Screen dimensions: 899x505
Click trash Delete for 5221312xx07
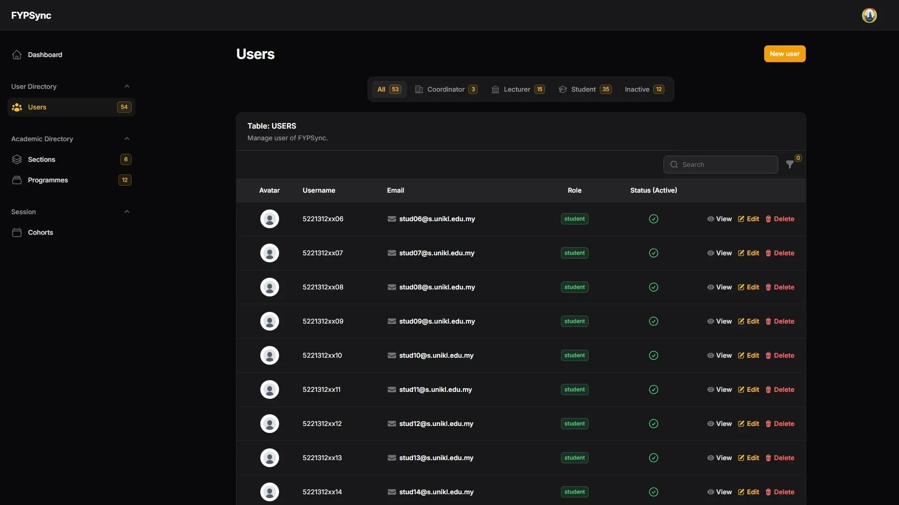click(780, 253)
